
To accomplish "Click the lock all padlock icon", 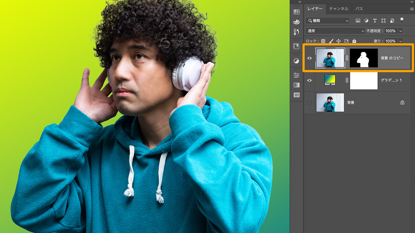I will point(354,41).
